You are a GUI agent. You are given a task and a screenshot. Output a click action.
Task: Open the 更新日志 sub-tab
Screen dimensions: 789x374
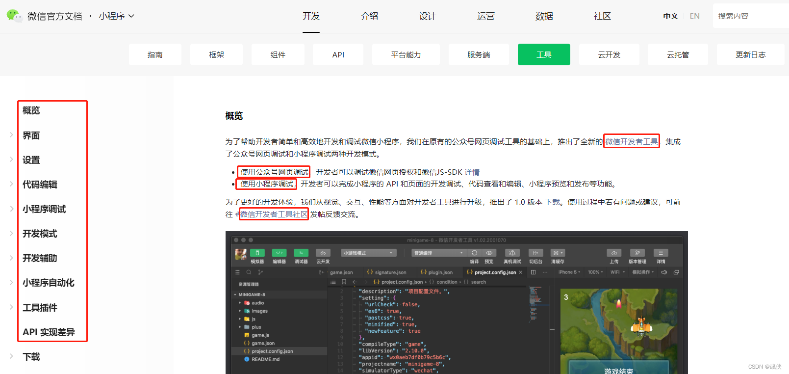coord(750,54)
